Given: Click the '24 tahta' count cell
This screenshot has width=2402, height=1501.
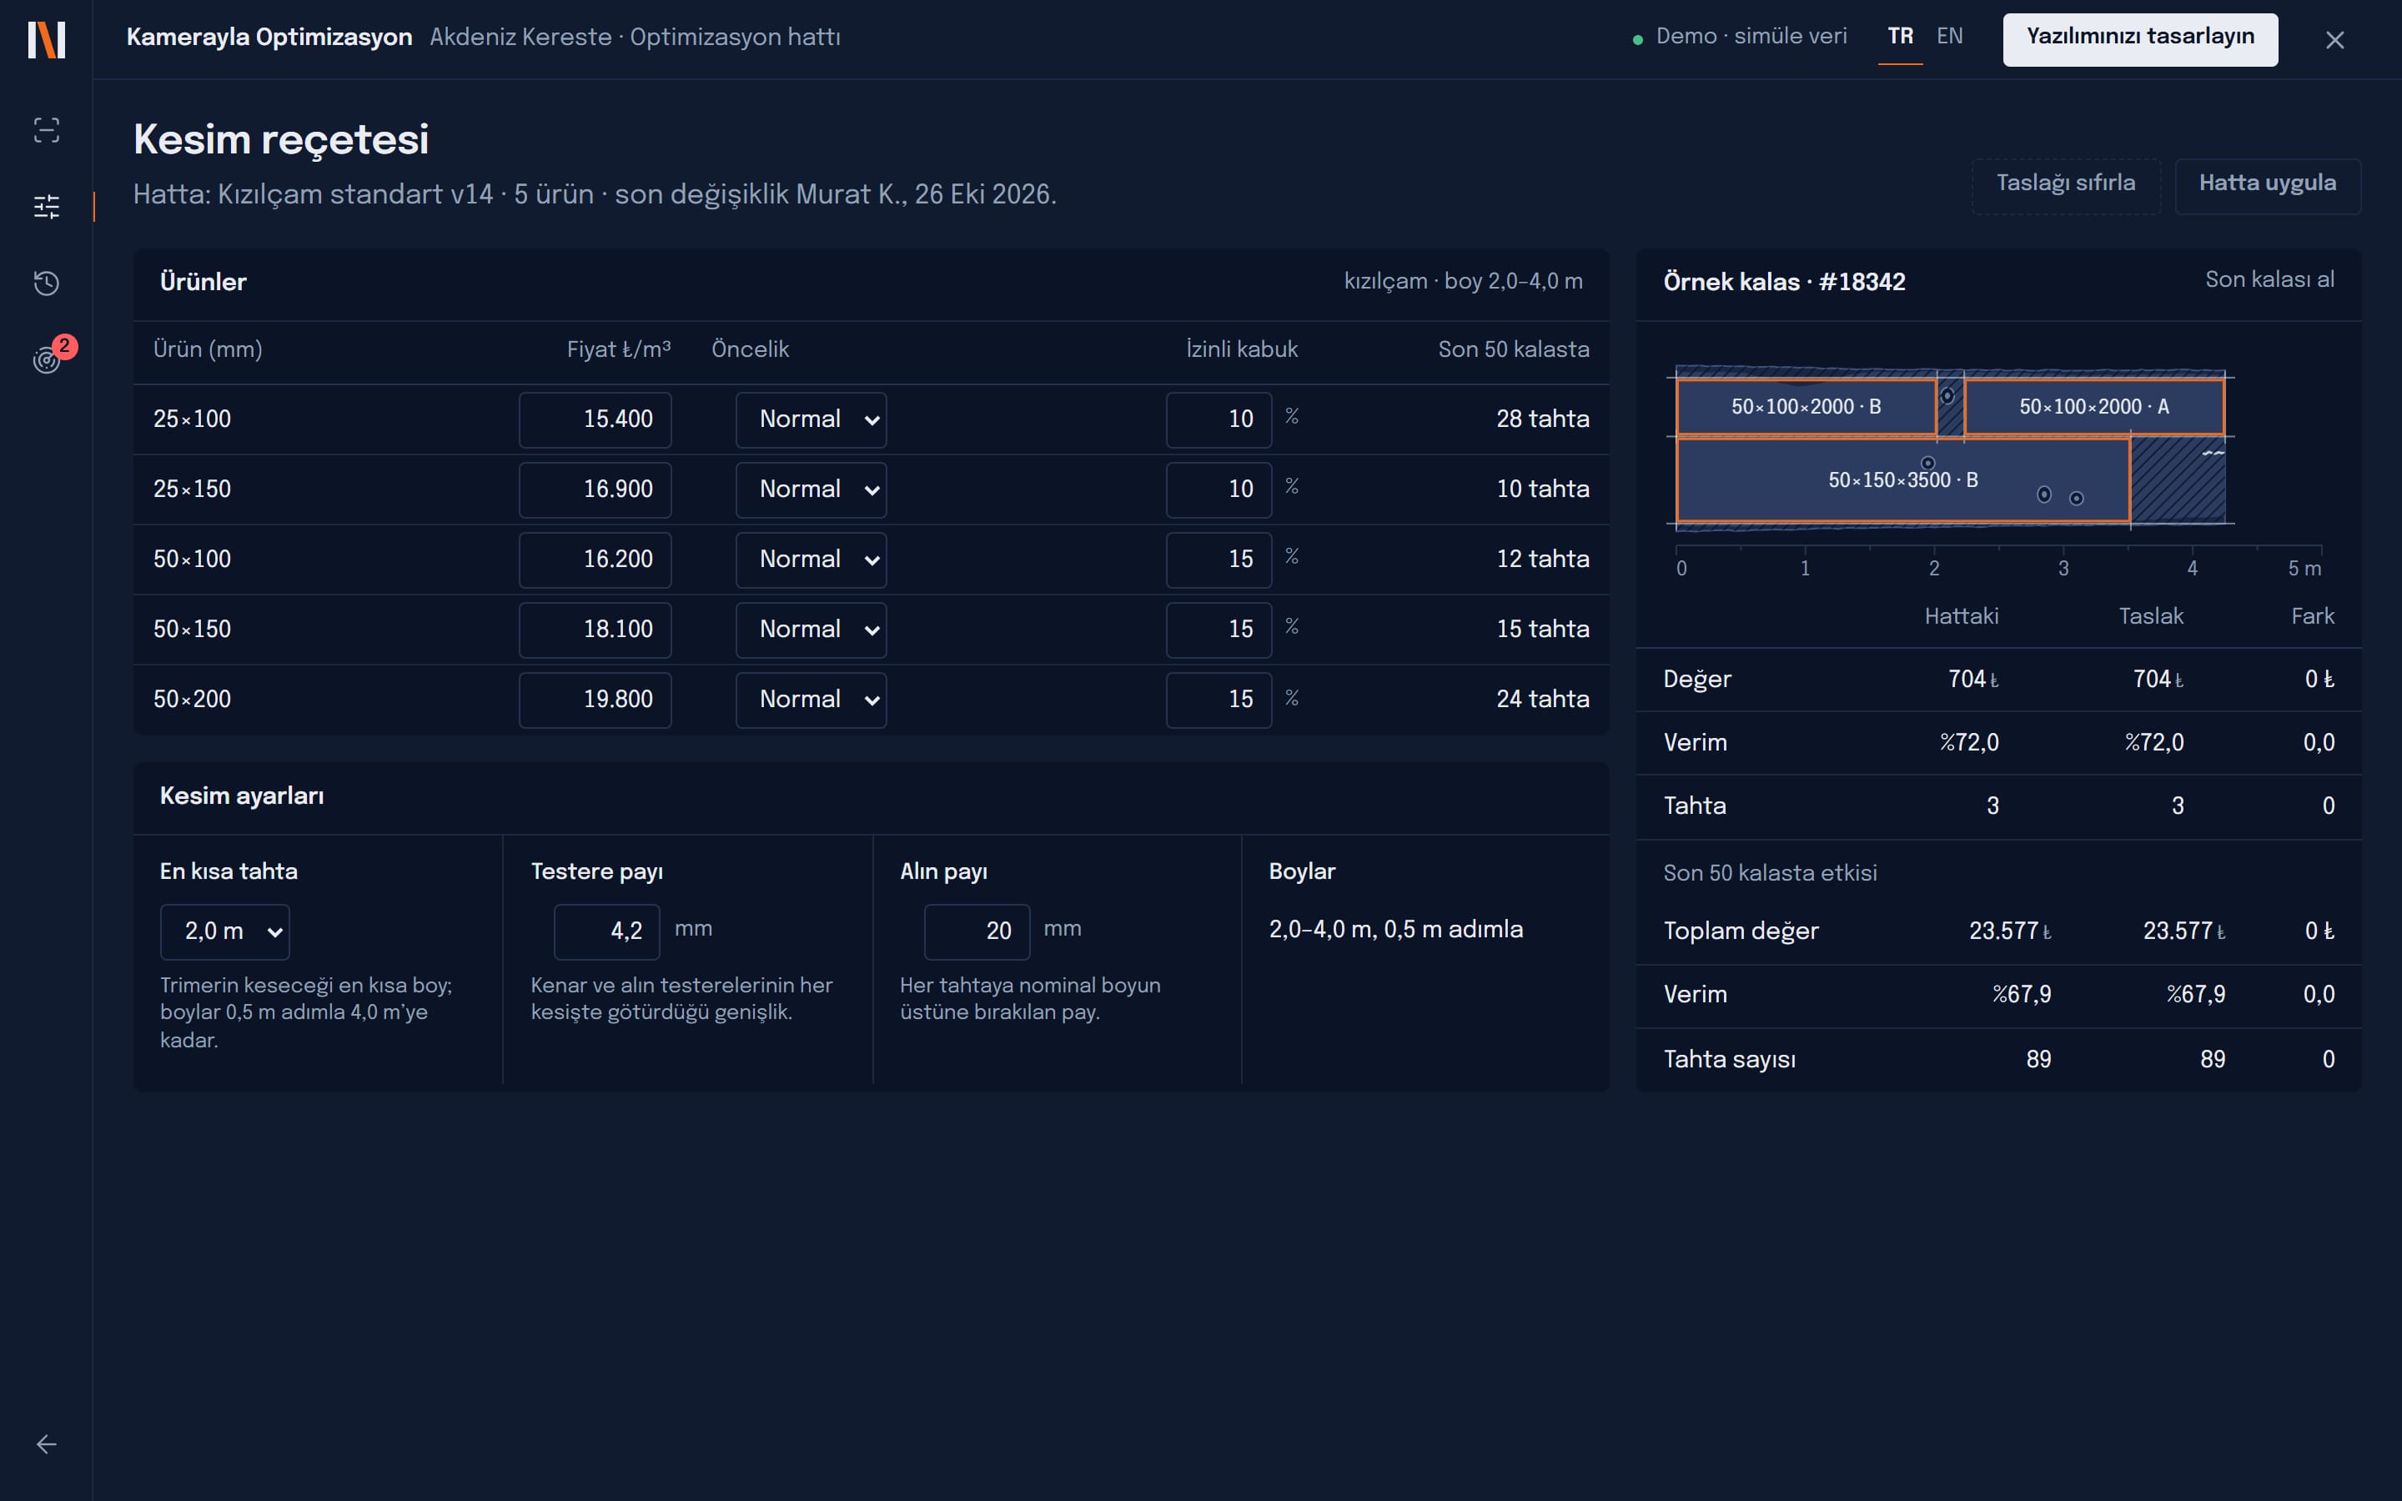Looking at the screenshot, I should [1542, 699].
